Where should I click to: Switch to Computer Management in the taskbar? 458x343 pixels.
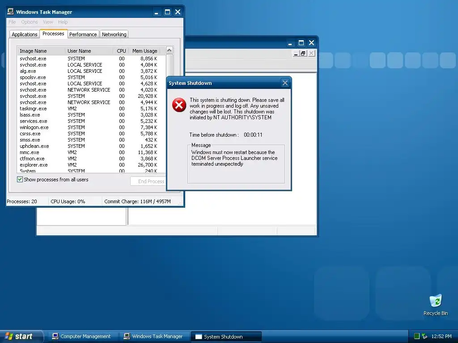coord(82,336)
